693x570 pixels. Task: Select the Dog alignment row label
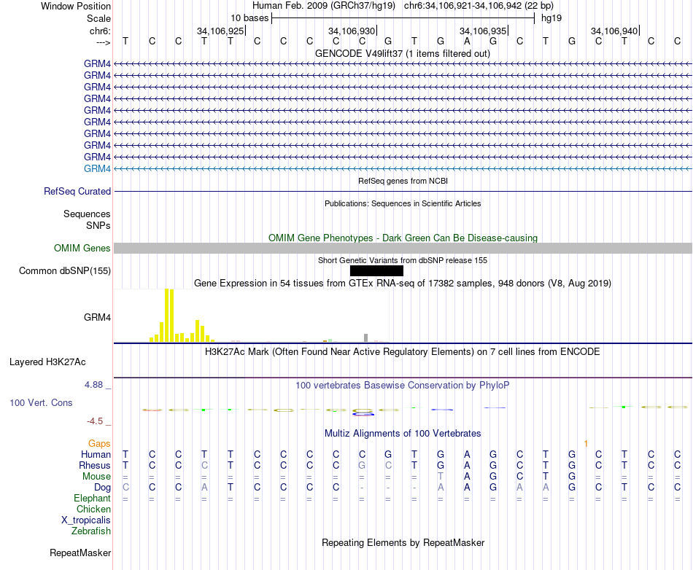tap(103, 488)
